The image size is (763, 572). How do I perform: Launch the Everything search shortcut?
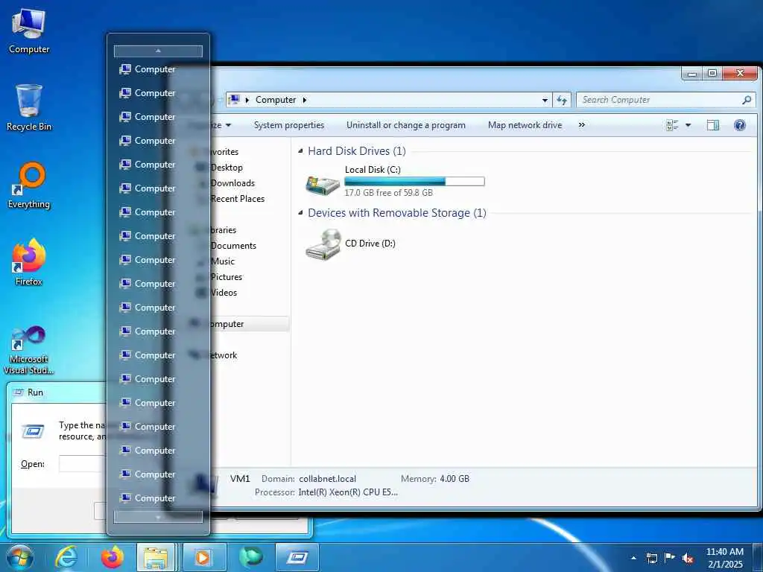coord(29,185)
